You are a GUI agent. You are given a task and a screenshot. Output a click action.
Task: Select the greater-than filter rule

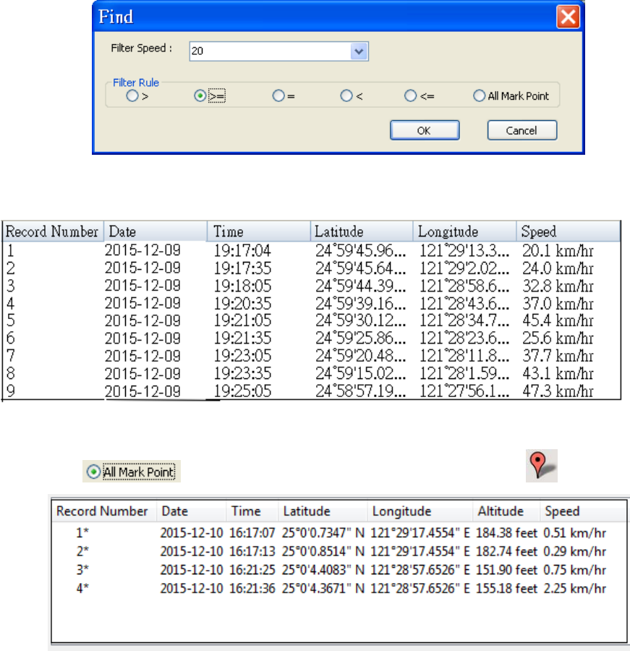137,96
